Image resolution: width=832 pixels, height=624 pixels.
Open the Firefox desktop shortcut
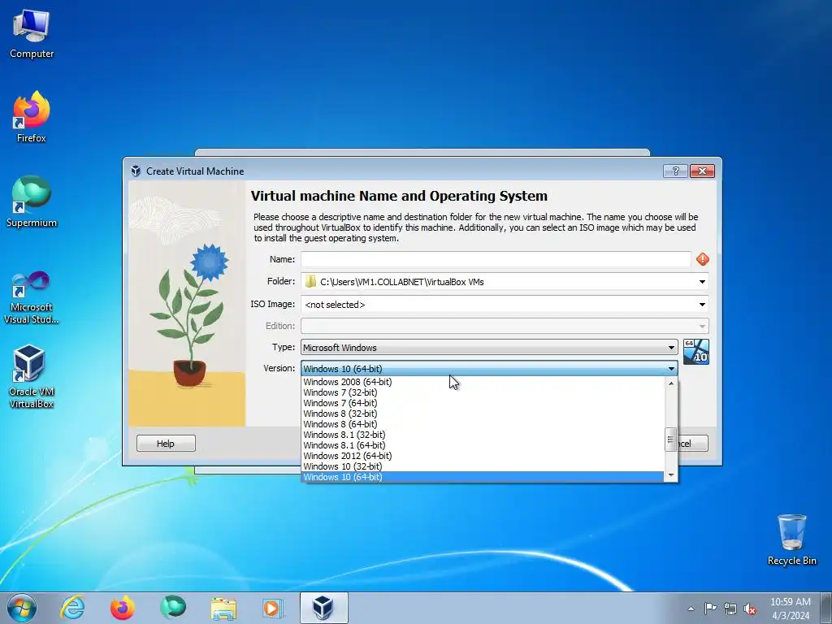click(x=32, y=117)
